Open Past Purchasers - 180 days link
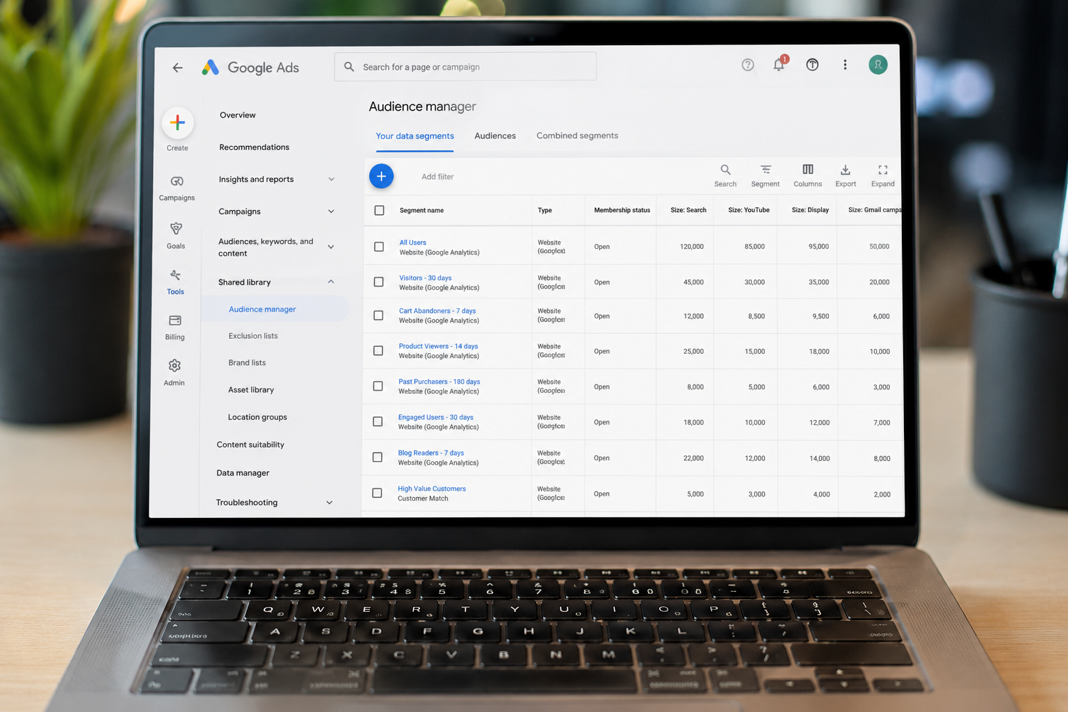The image size is (1068, 712). click(439, 382)
